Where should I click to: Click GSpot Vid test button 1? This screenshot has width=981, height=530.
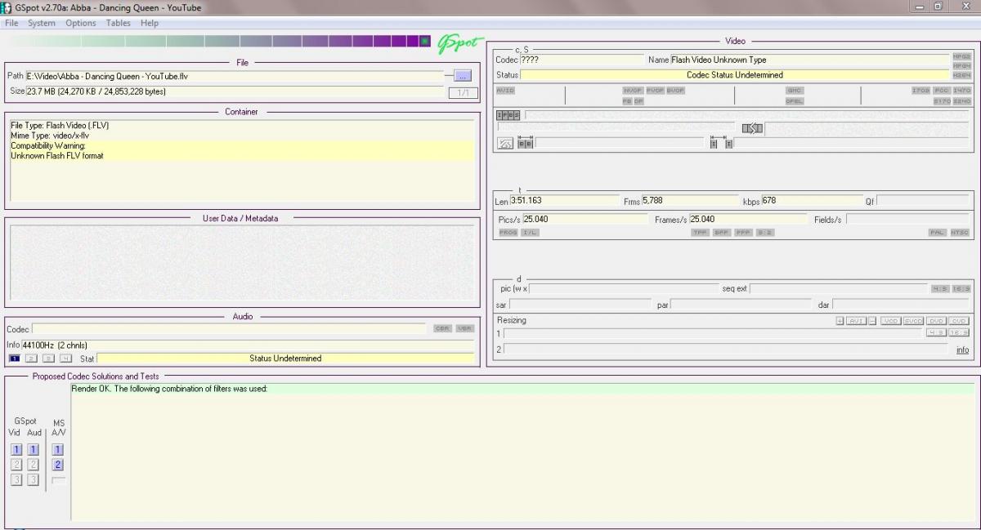16,450
